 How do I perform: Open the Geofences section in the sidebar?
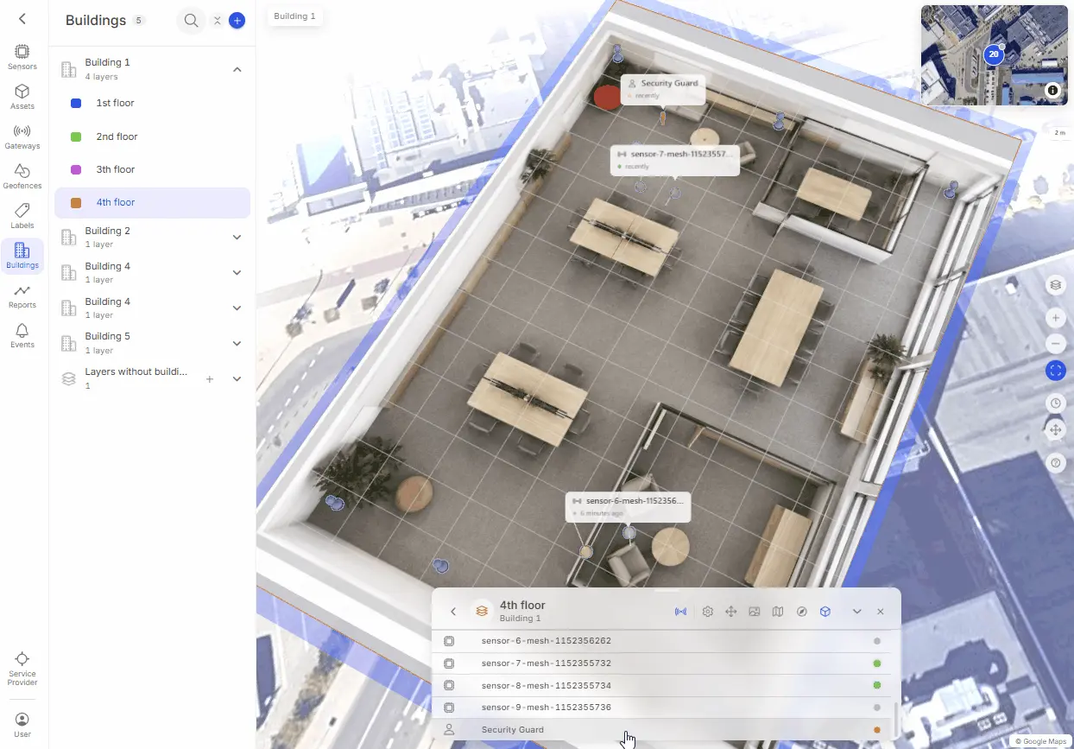click(x=22, y=176)
